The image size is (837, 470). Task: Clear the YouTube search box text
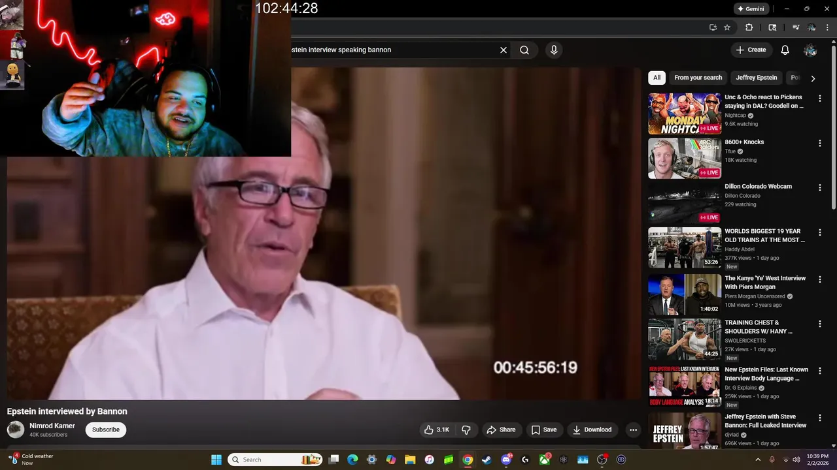click(x=504, y=50)
